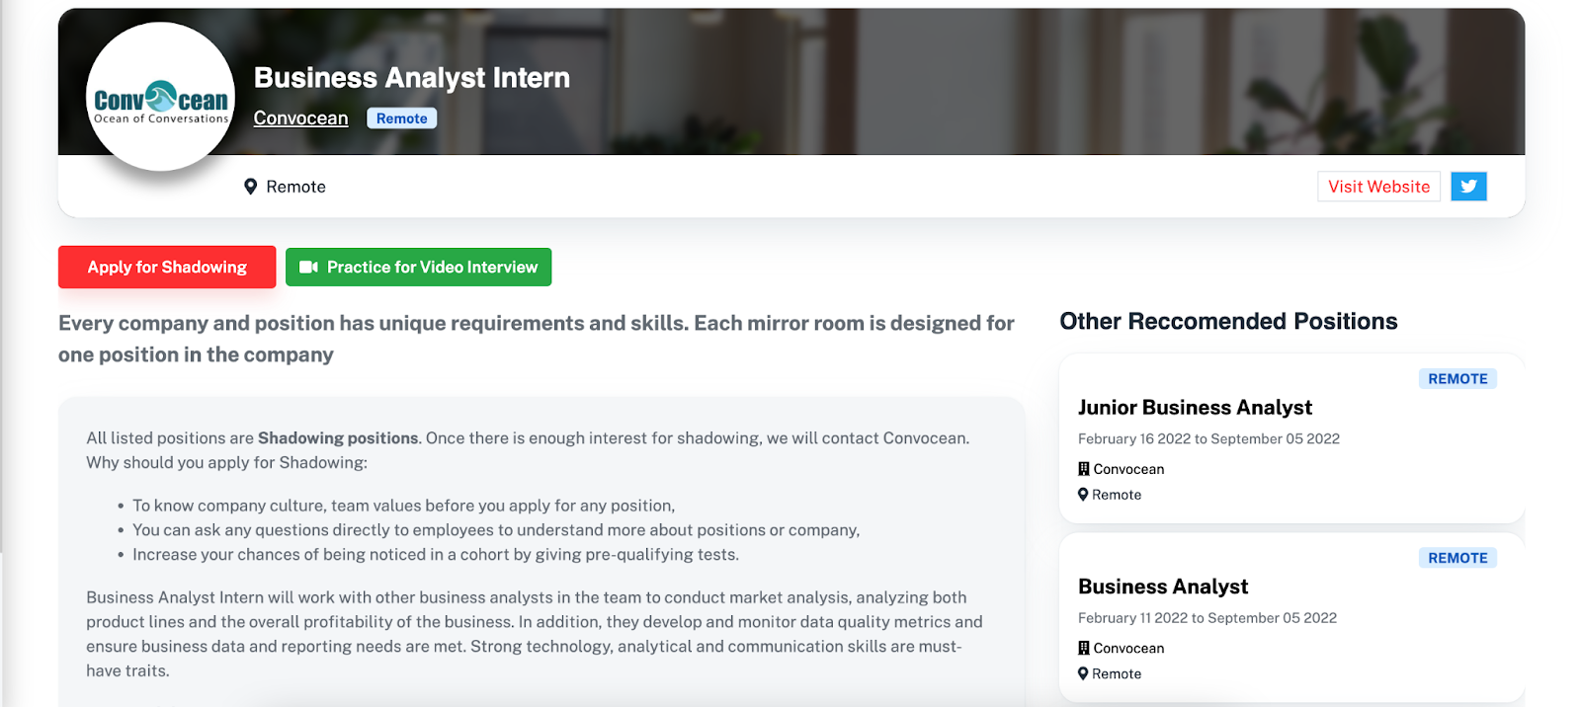Click the Convocean logo image
This screenshot has width=1581, height=707.
tap(161, 98)
